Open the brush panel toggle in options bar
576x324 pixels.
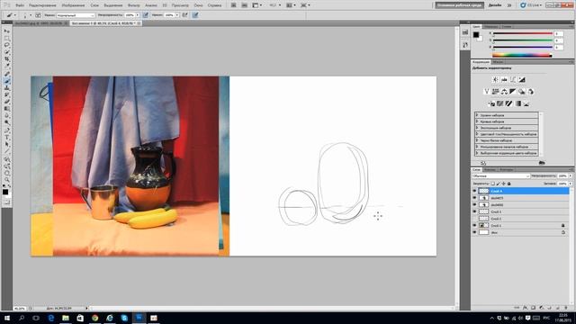click(38, 15)
